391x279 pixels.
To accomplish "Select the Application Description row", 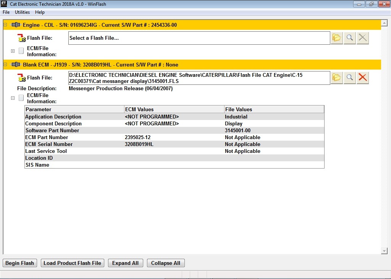I will pyautogui.click(x=174, y=117).
